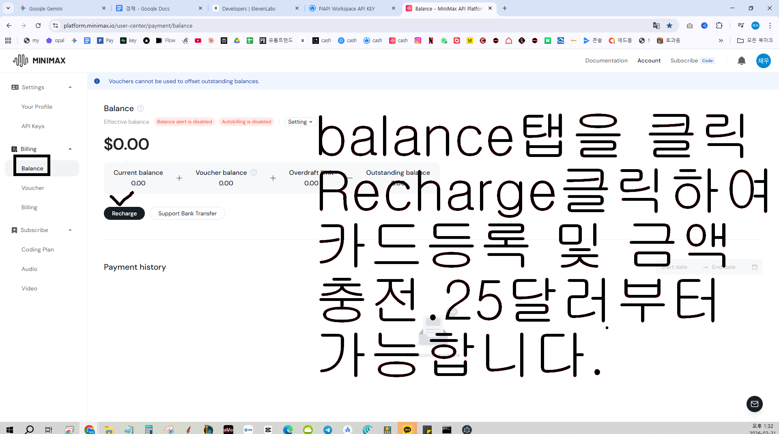This screenshot has height=434, width=779.
Task: Click the Voucher balance info icon
Action: click(x=254, y=172)
